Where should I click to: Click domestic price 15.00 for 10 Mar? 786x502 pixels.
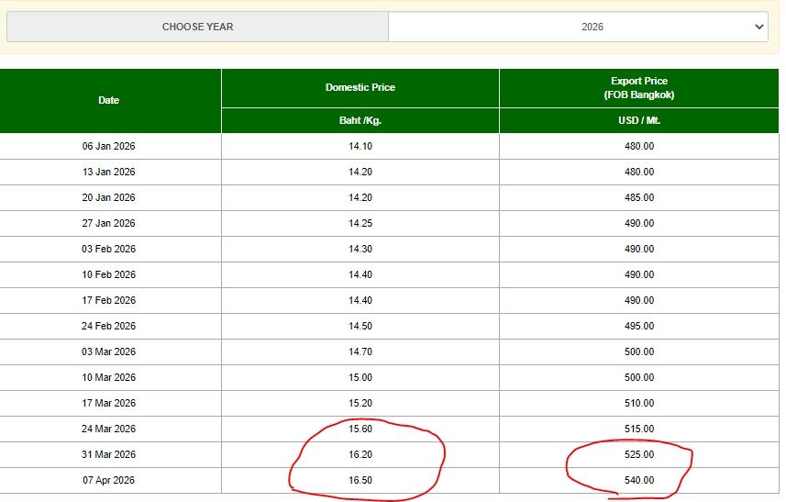(x=360, y=377)
